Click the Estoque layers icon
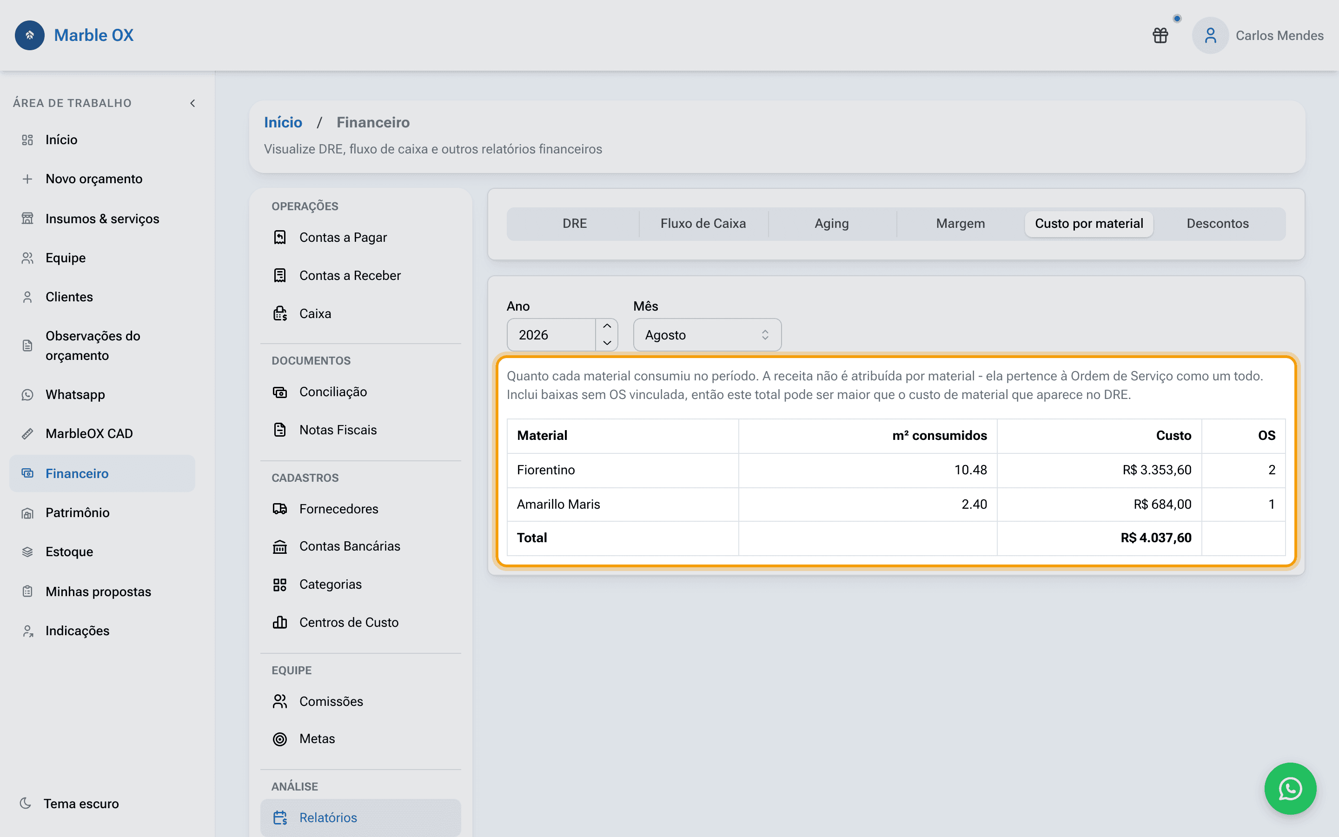This screenshot has height=837, width=1339. (27, 552)
